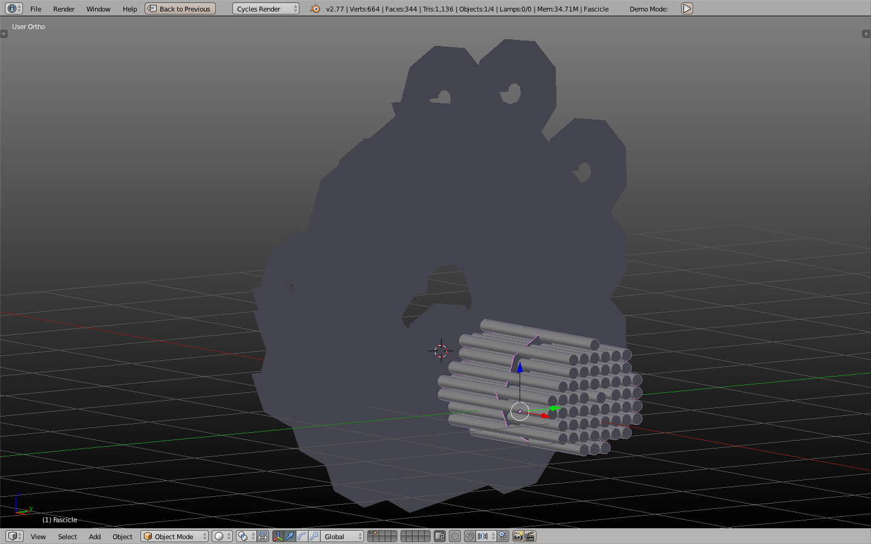The image size is (871, 544).
Task: Click the Back to Previous button
Action: (180, 8)
